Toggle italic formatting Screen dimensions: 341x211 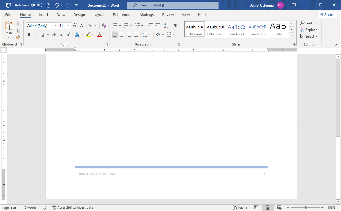click(x=36, y=34)
